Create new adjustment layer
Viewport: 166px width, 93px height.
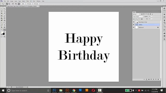(x=151, y=79)
